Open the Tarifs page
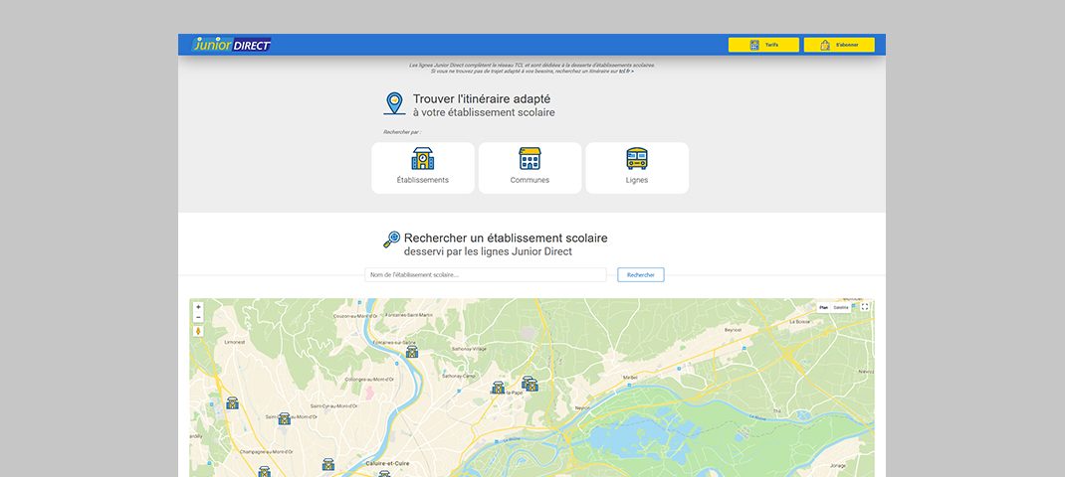1065x477 pixels. (x=762, y=45)
